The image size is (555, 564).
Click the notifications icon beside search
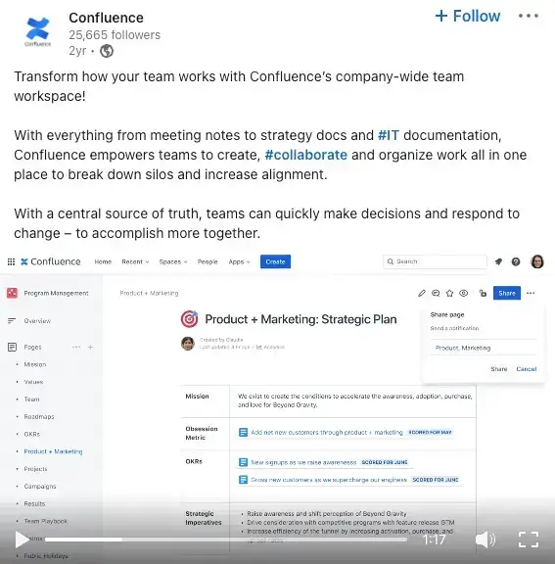click(x=498, y=261)
